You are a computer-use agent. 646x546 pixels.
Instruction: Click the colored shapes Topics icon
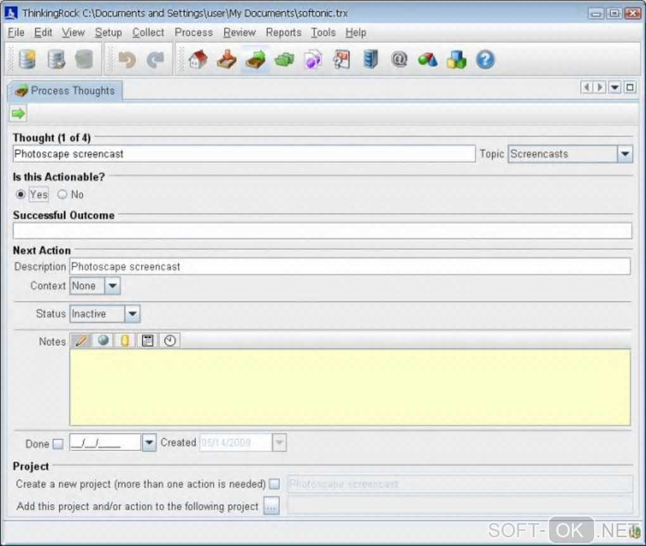427,60
